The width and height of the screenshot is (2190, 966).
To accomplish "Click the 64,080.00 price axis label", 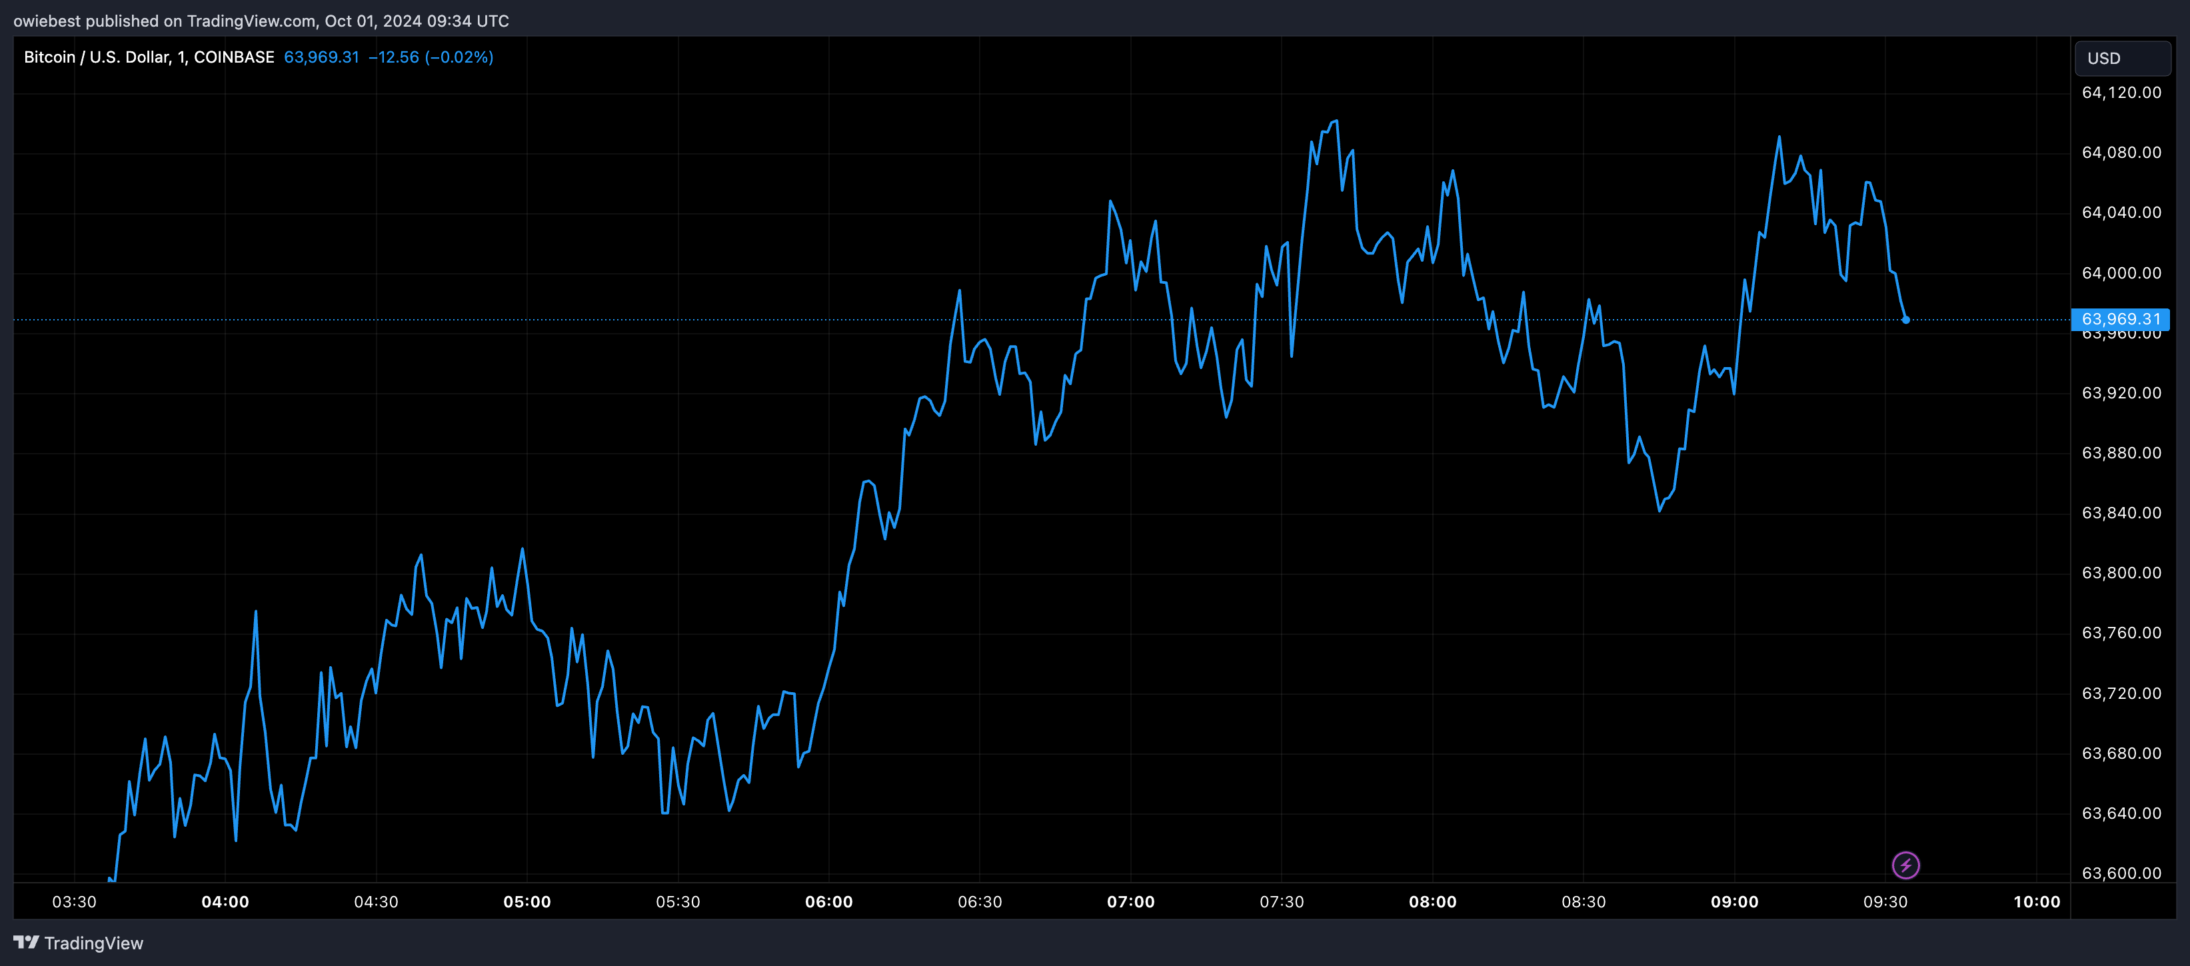I will pos(2121,153).
